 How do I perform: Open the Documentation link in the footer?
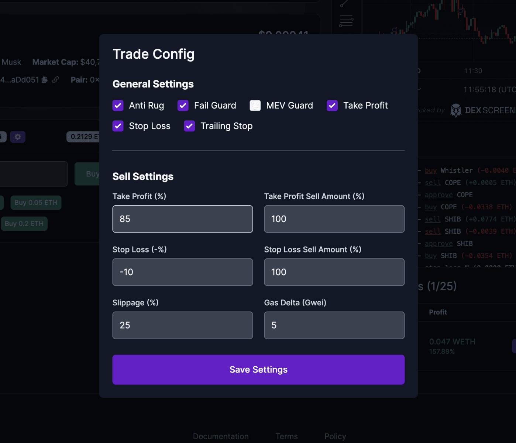pyautogui.click(x=220, y=436)
